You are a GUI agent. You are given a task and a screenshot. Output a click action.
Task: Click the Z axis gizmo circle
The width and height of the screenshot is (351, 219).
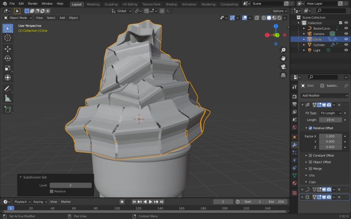click(276, 26)
